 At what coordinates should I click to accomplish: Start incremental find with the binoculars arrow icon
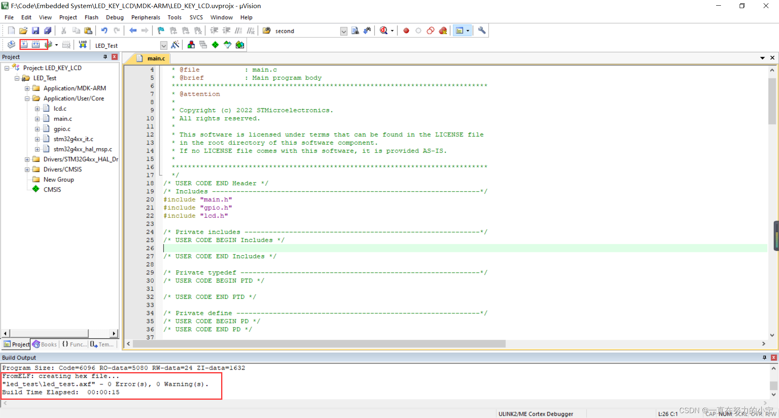[367, 30]
